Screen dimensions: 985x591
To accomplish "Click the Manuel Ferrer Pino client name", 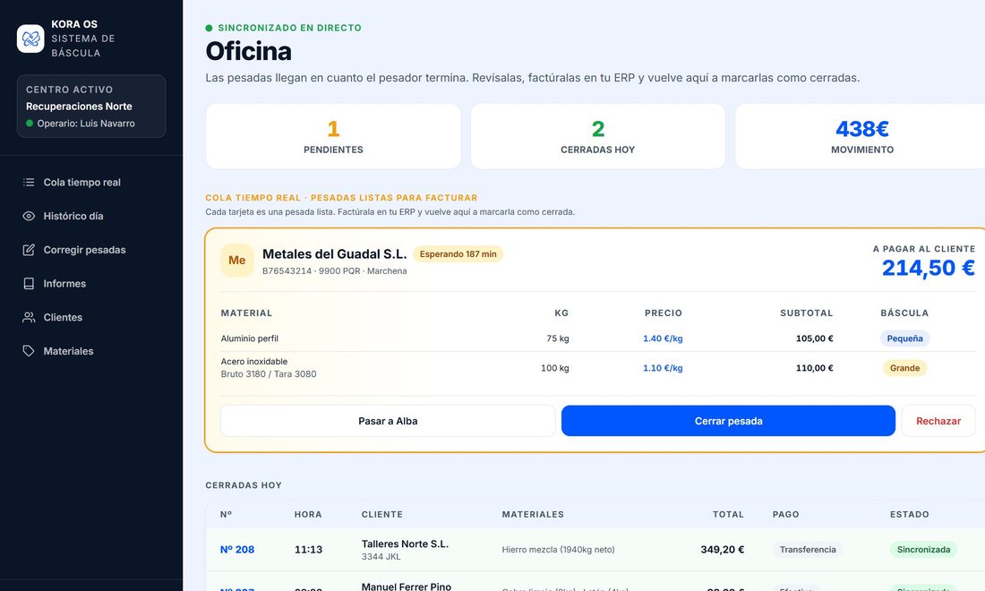I will point(406,587).
